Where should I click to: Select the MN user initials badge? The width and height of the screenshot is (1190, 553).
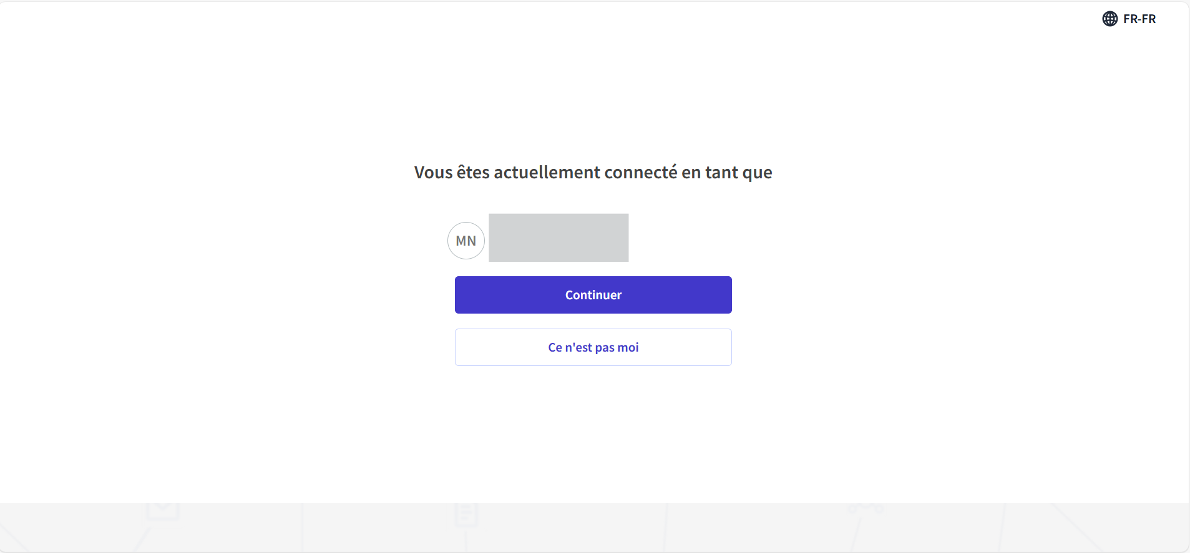tap(466, 241)
